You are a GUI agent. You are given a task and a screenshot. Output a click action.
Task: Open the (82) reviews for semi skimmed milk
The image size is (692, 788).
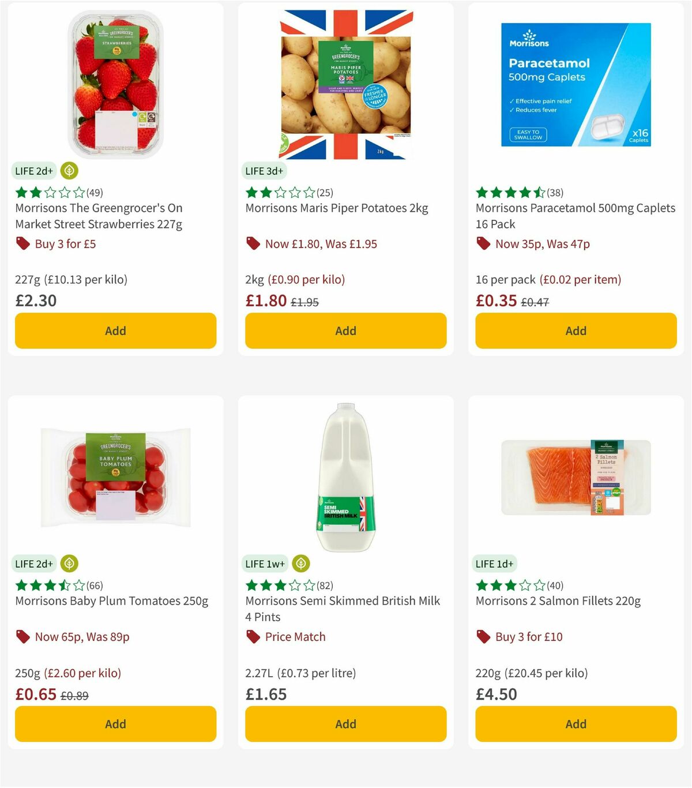[x=324, y=585]
